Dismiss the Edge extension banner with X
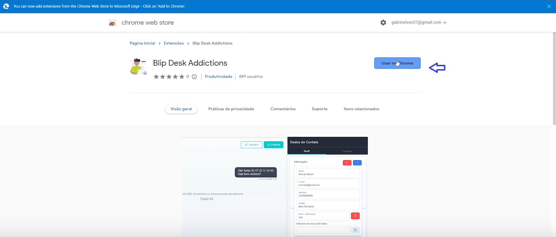Image resolution: width=556 pixels, height=237 pixels. click(549, 6)
